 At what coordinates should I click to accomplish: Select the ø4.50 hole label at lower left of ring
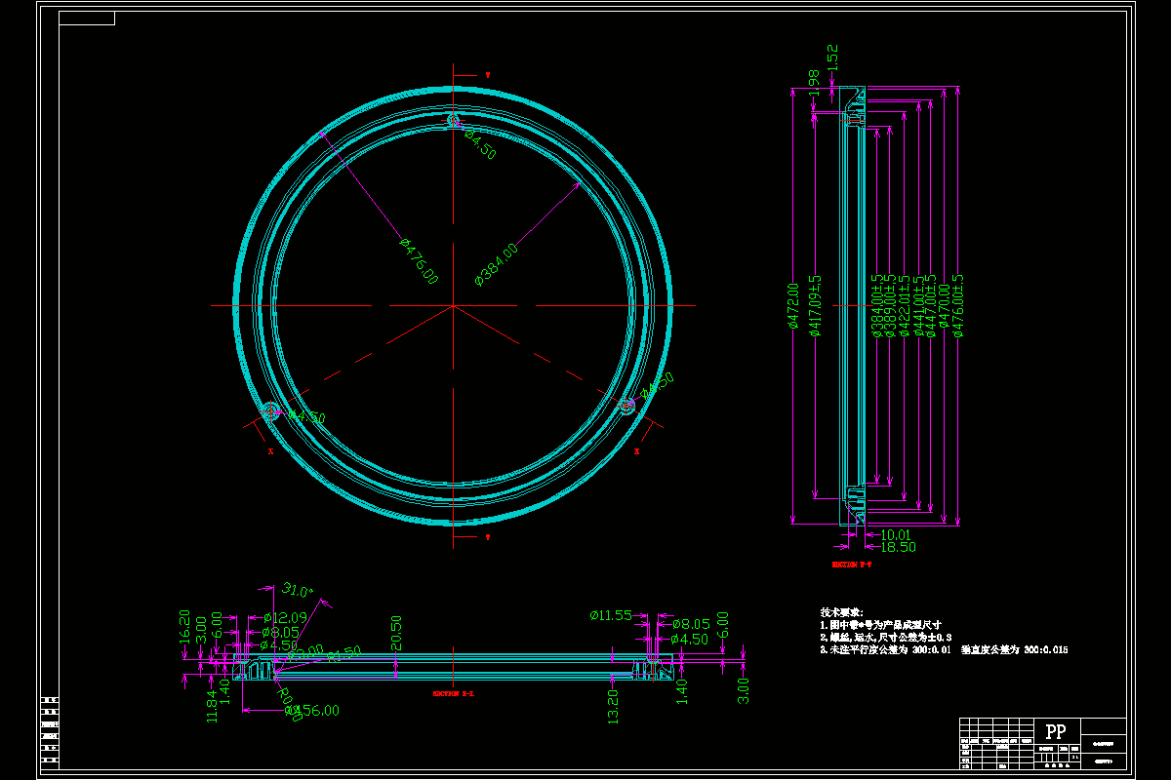click(x=306, y=417)
